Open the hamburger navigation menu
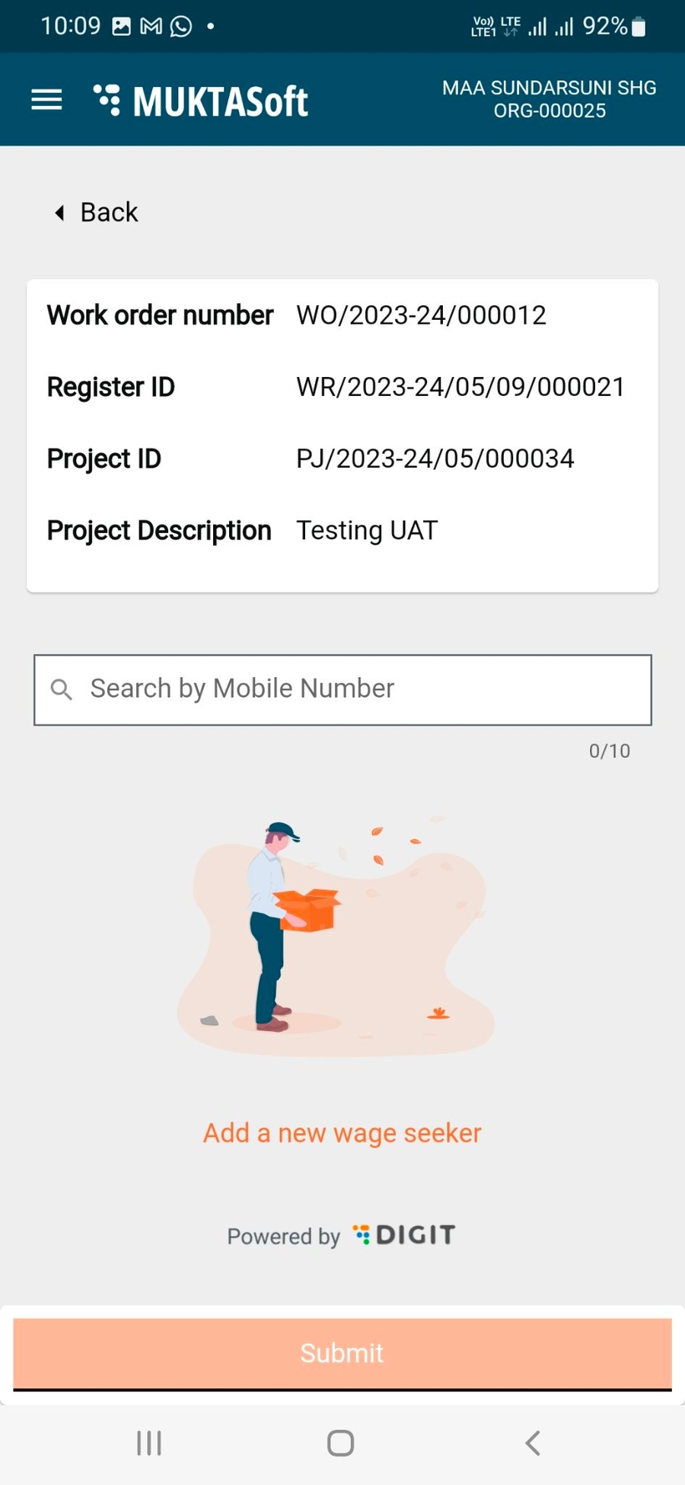 tap(46, 100)
